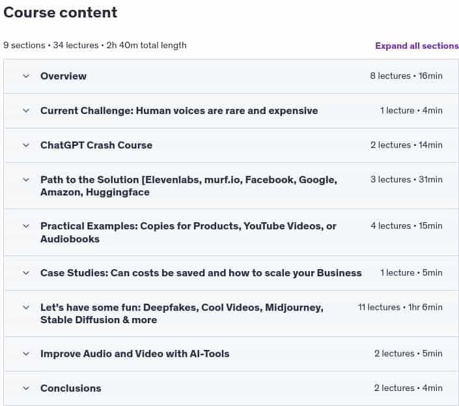Image resolution: width=459 pixels, height=406 pixels.
Task: Click '2 lectures • 14min' text
Action: [406, 145]
